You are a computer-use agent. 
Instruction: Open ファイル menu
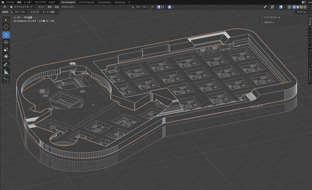click(10, 2)
